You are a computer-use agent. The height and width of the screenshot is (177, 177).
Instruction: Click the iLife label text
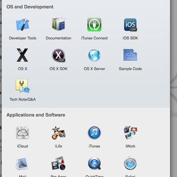(x=58, y=146)
